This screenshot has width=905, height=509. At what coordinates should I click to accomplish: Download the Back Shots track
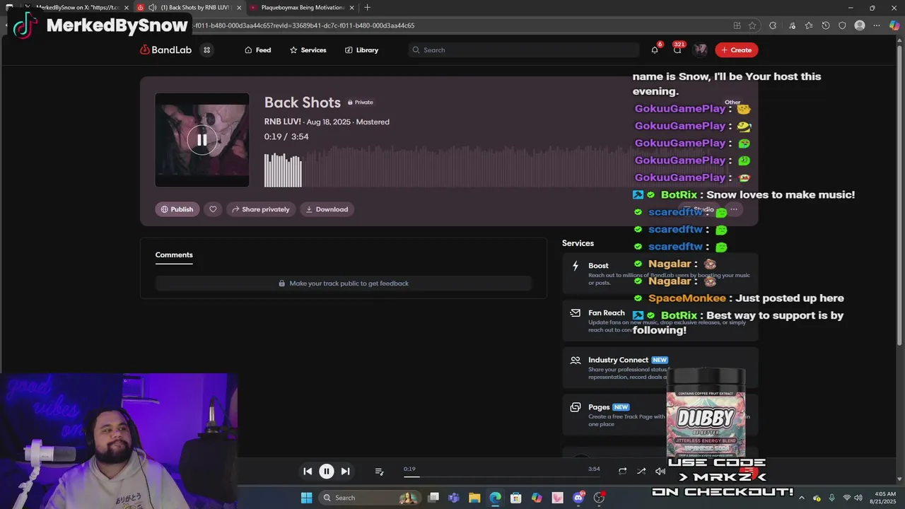327,209
